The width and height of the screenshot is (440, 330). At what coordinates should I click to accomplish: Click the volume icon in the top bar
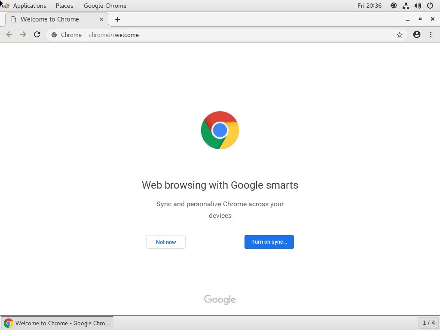[418, 6]
